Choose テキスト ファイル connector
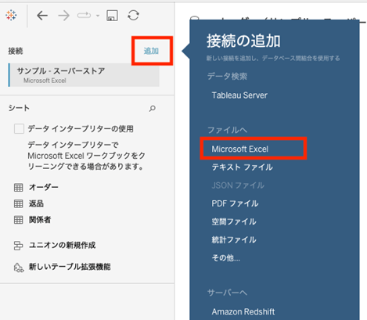This screenshot has width=367, height=320. (x=242, y=167)
